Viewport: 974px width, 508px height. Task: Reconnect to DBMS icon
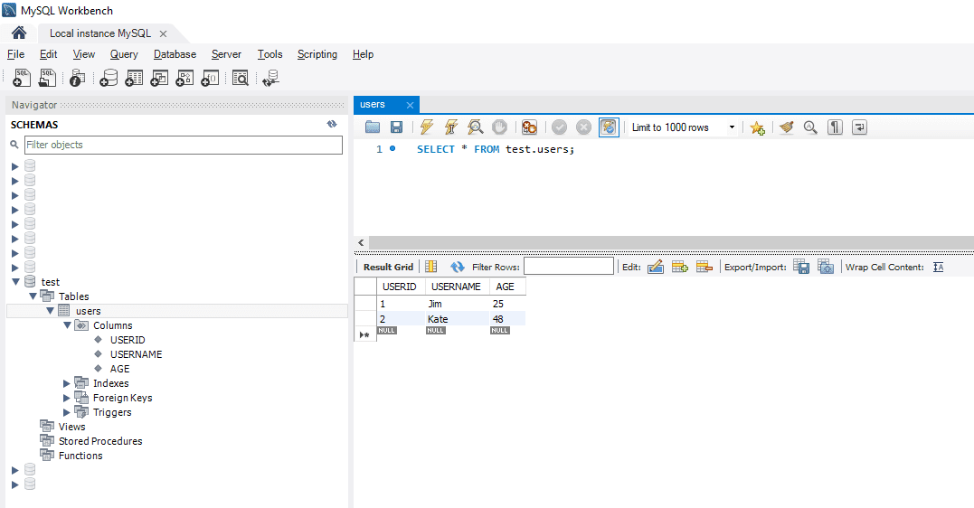point(270,78)
